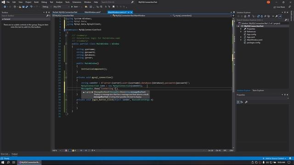Click in the Visual Studio search box
The image size is (294, 165).
click(x=116, y=2)
